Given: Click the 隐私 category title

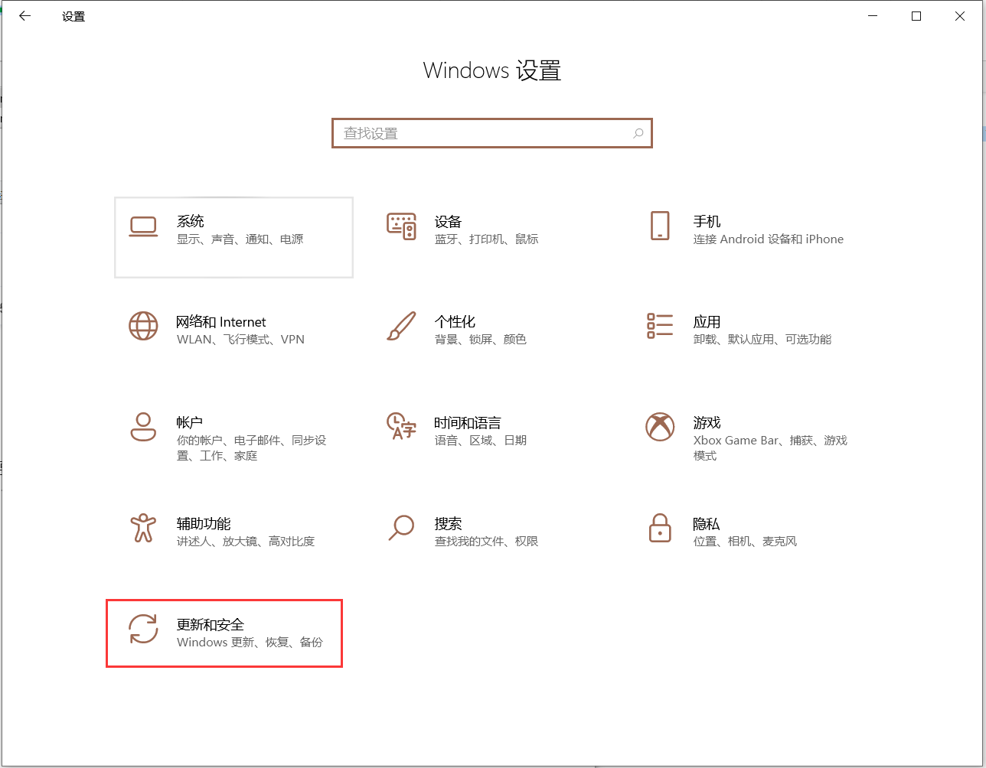Looking at the screenshot, I should [707, 523].
